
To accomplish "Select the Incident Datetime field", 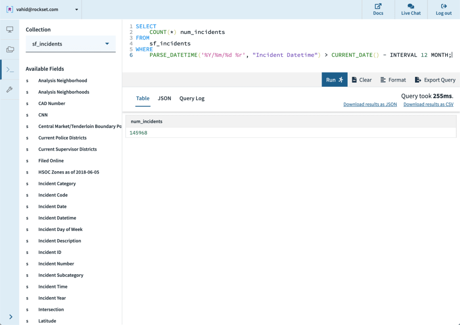I will click(x=57, y=218).
